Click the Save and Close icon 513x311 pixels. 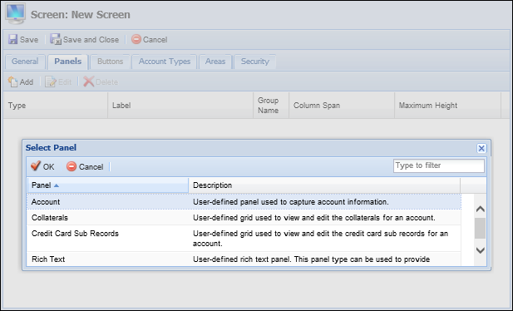click(56, 39)
